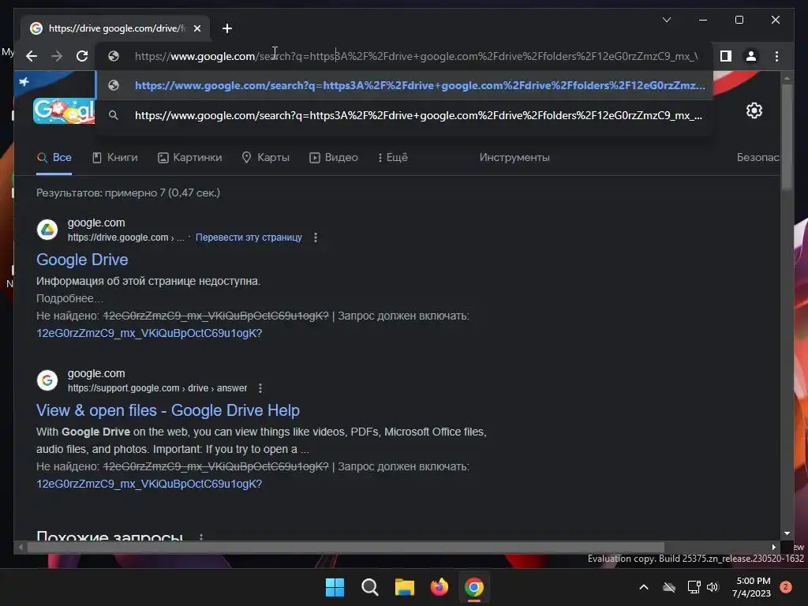Screen dimensions: 808x606
Task: Expand the Ещё more menu
Action: pyautogui.click(x=393, y=158)
